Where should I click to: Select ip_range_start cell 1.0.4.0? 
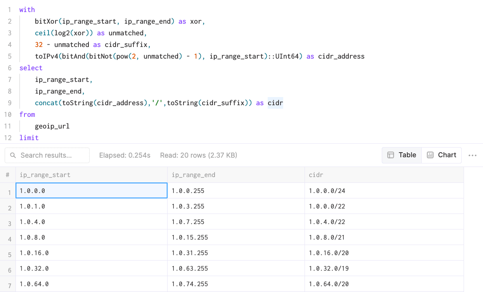pos(32,222)
